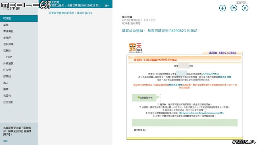Click the subject 購買成功通知 heading
This screenshot has height=145, width=258.
click(160, 31)
